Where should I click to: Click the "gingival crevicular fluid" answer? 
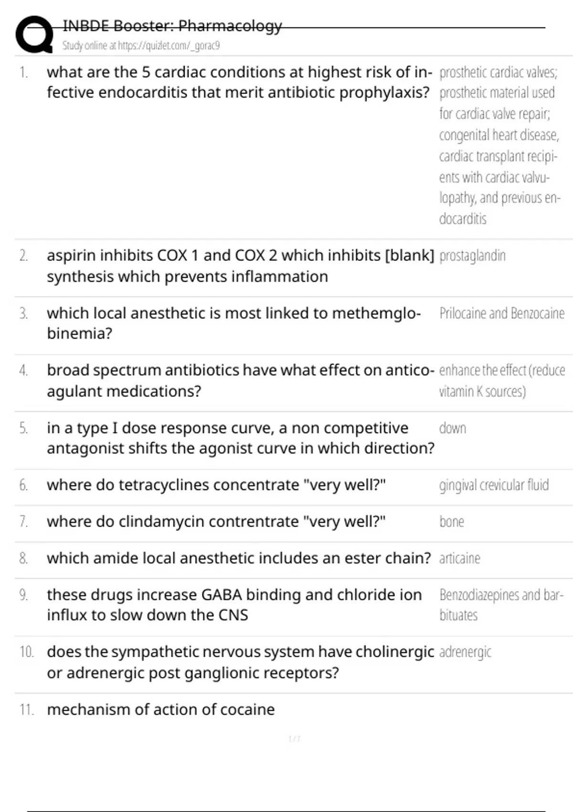(x=494, y=485)
